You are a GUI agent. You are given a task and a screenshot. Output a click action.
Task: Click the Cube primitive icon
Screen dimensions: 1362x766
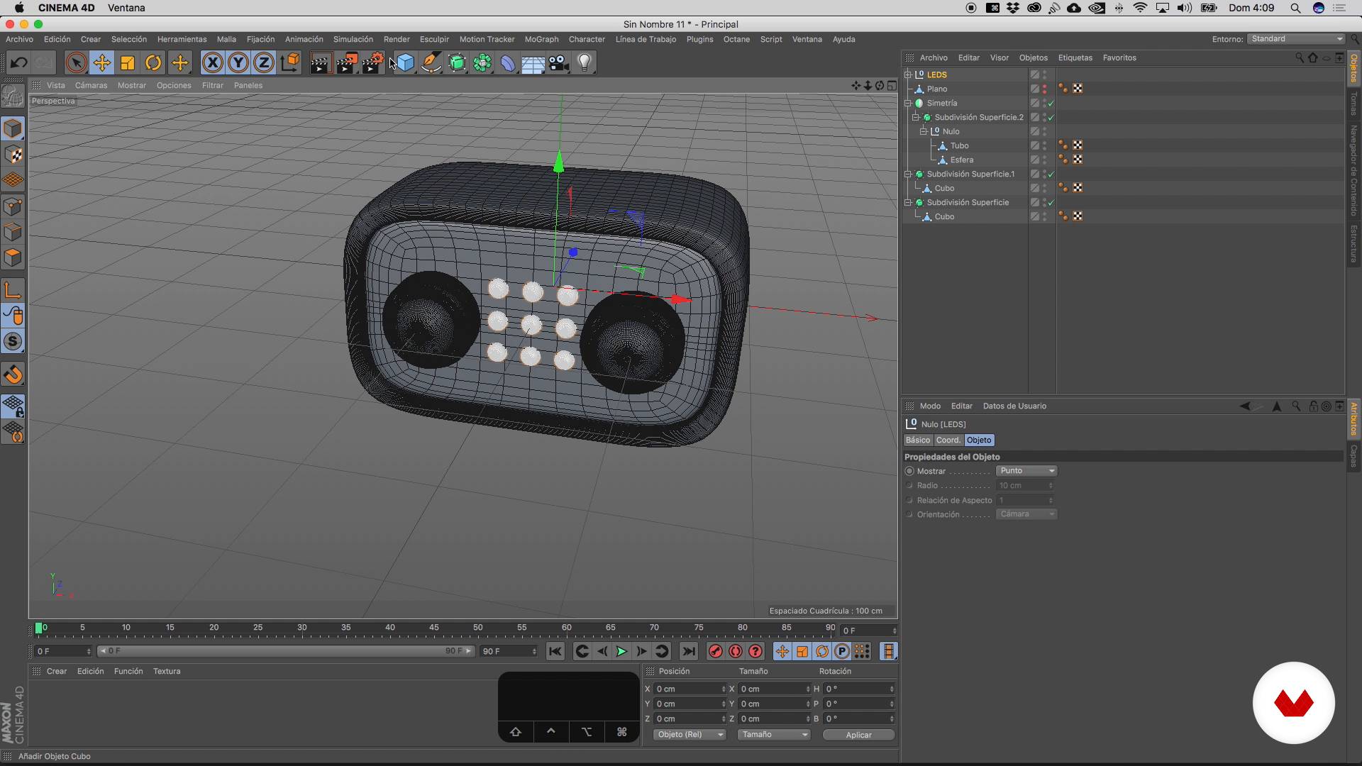(x=405, y=63)
